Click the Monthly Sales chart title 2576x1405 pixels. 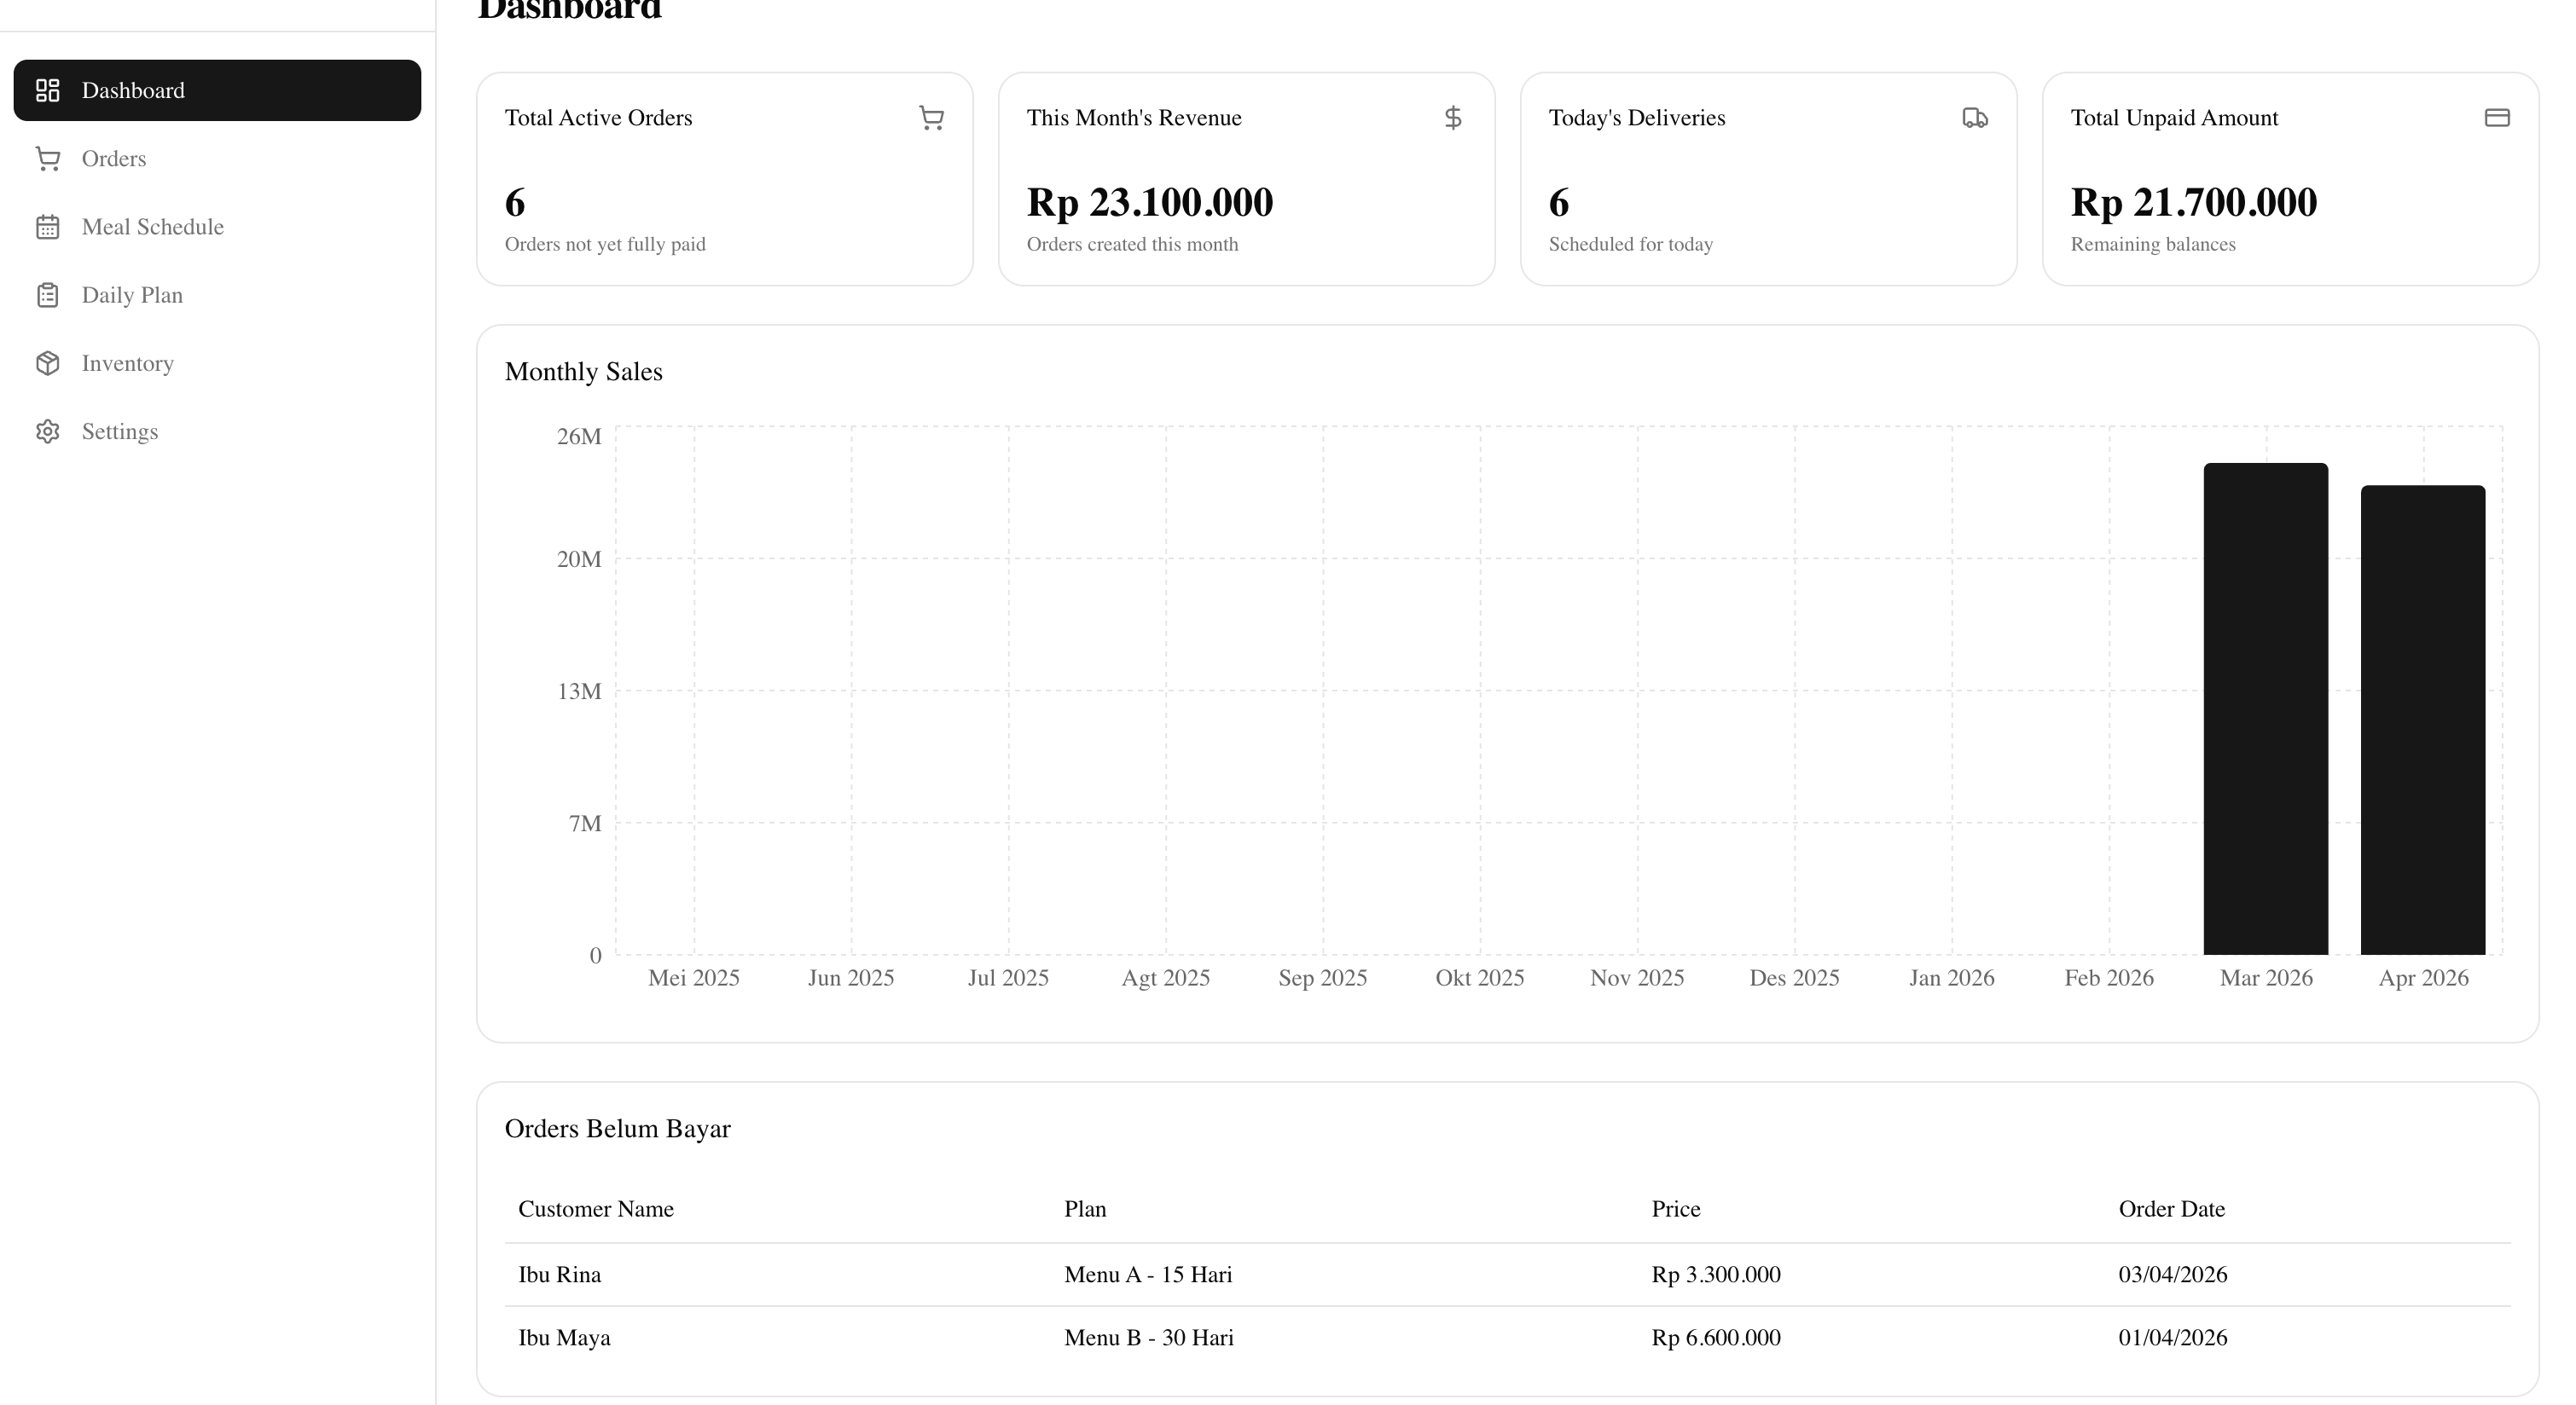click(584, 371)
